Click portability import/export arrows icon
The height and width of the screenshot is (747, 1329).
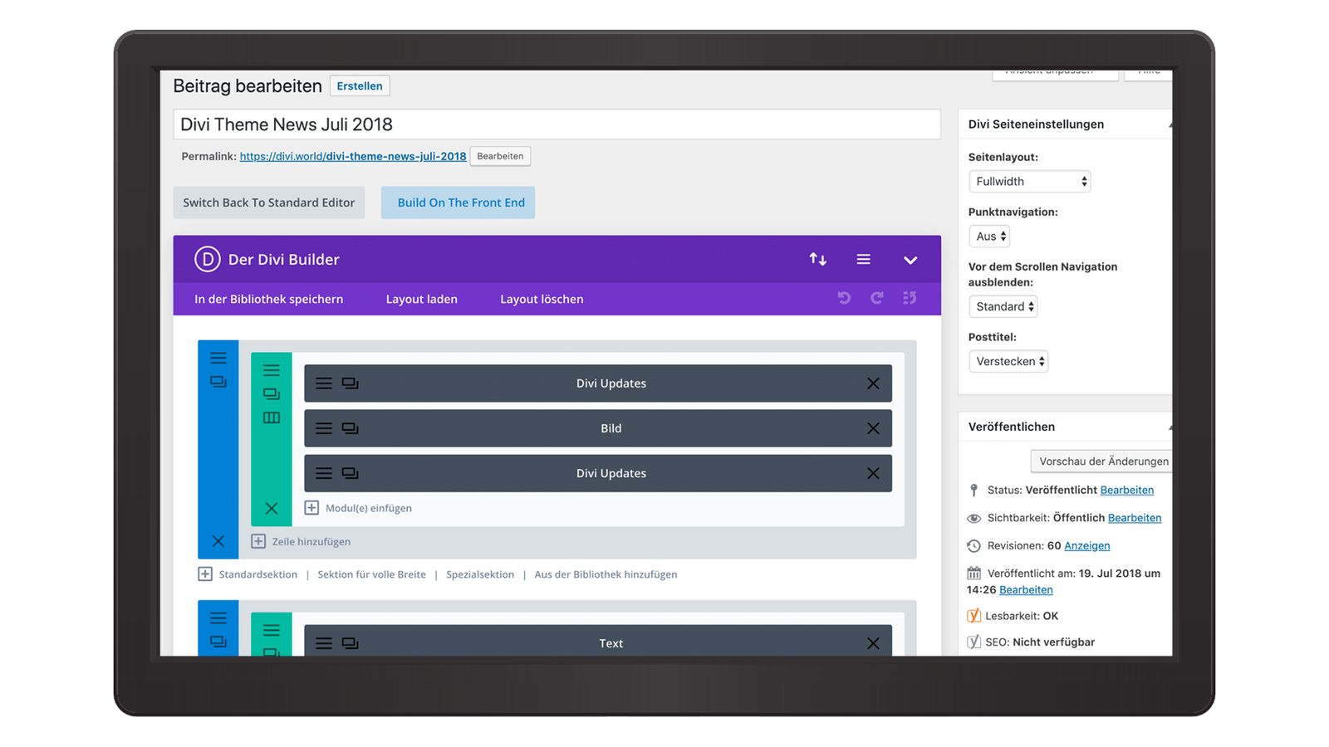tap(818, 259)
